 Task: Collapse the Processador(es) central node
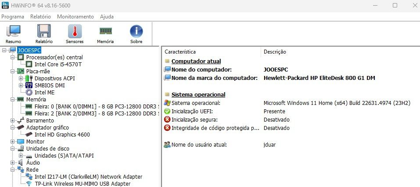tap(12, 58)
